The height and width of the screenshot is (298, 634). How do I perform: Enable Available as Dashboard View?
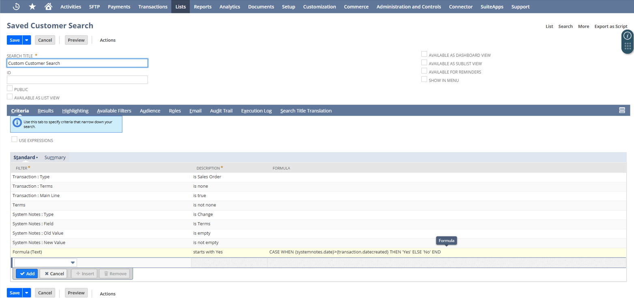click(x=424, y=54)
